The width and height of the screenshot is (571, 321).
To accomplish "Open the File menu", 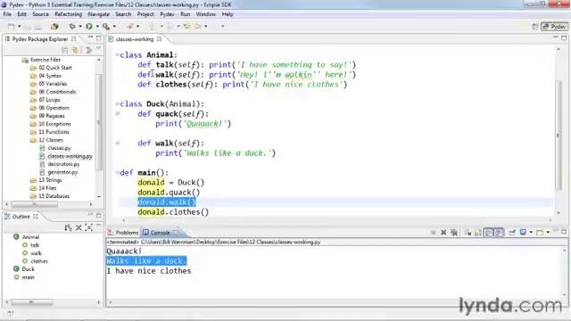I will point(7,14).
